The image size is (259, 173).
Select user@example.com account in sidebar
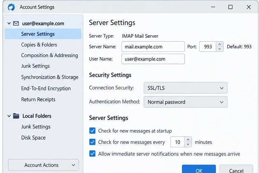43,24
